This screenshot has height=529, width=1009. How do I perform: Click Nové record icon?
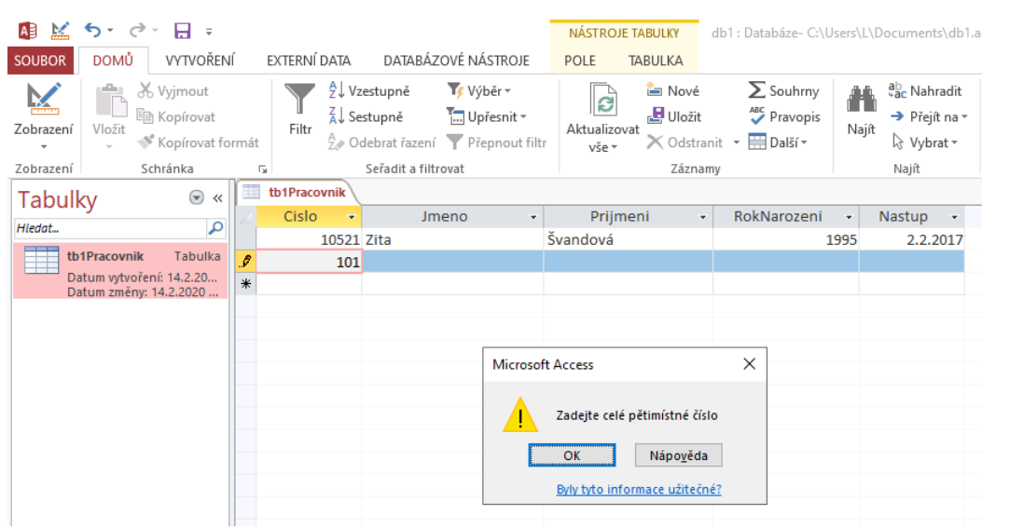pos(655,90)
